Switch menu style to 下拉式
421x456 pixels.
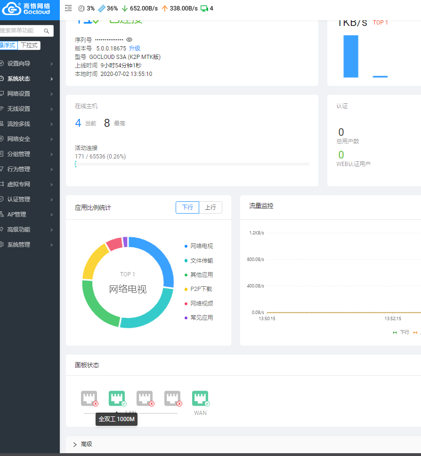click(x=29, y=46)
